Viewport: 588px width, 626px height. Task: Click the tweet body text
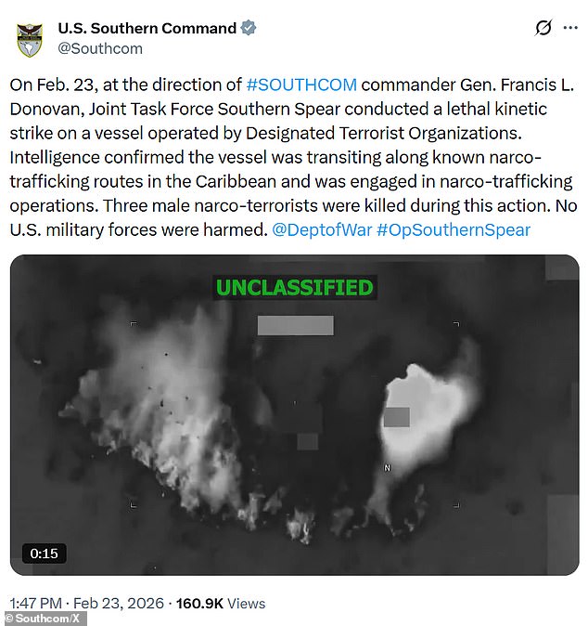coord(293,157)
